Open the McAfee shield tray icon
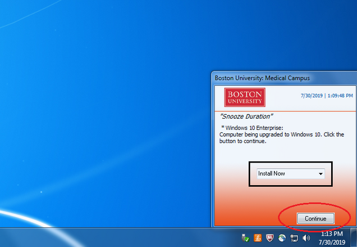The image size is (357, 247). [x=270, y=238]
